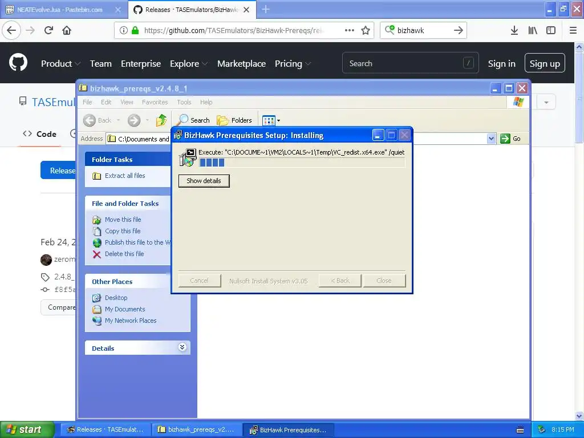Click GitHub Sign in link

(x=502, y=64)
